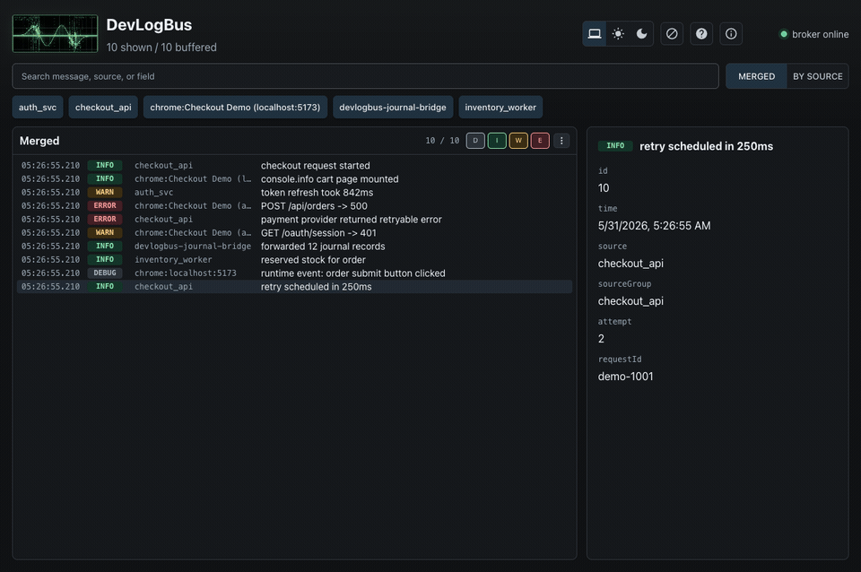Viewport: 861px width, 572px height.
Task: Select 'runtime event: order submit button clicked' row
Action: pos(294,273)
